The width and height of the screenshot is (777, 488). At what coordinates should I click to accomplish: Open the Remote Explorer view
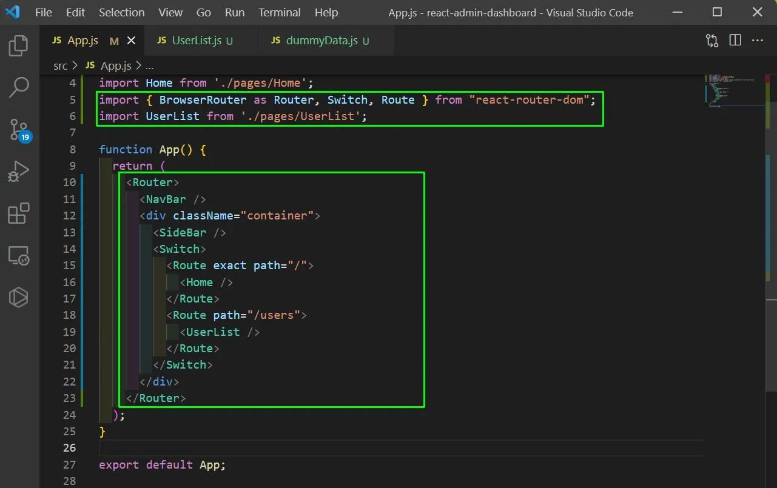point(19,255)
